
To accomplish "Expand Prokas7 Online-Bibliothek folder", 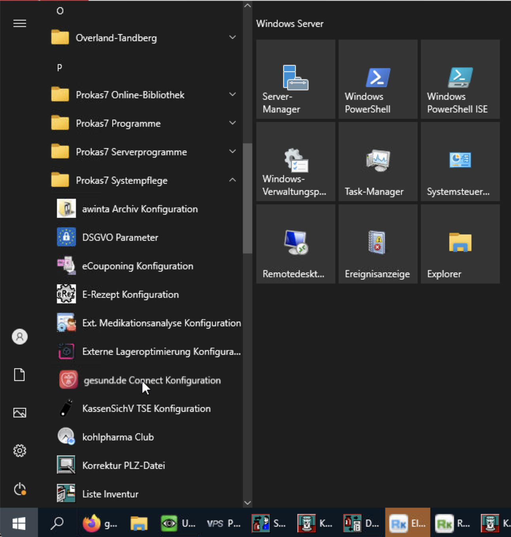I will 146,95.
